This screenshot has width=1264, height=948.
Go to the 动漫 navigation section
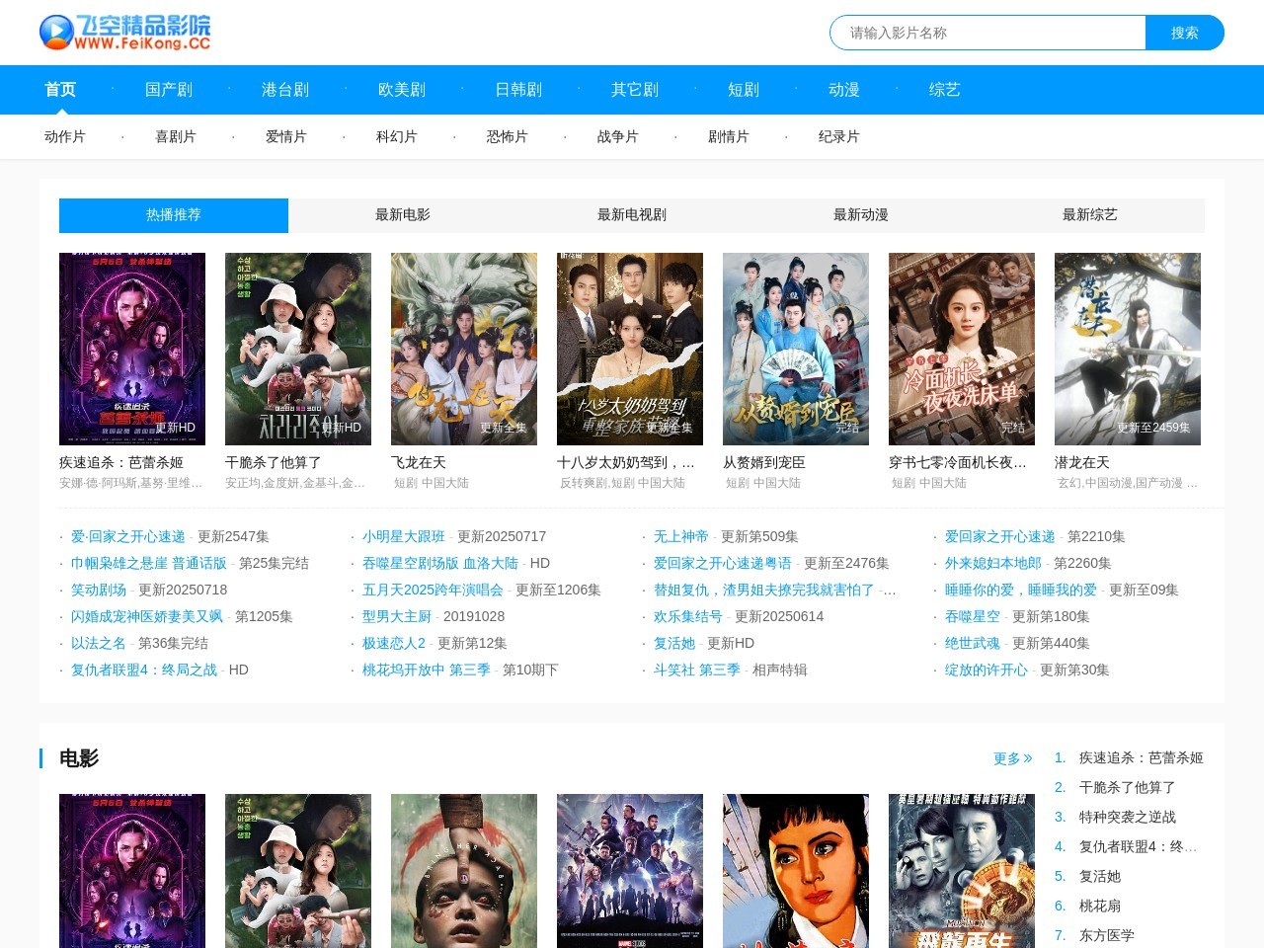click(x=843, y=90)
